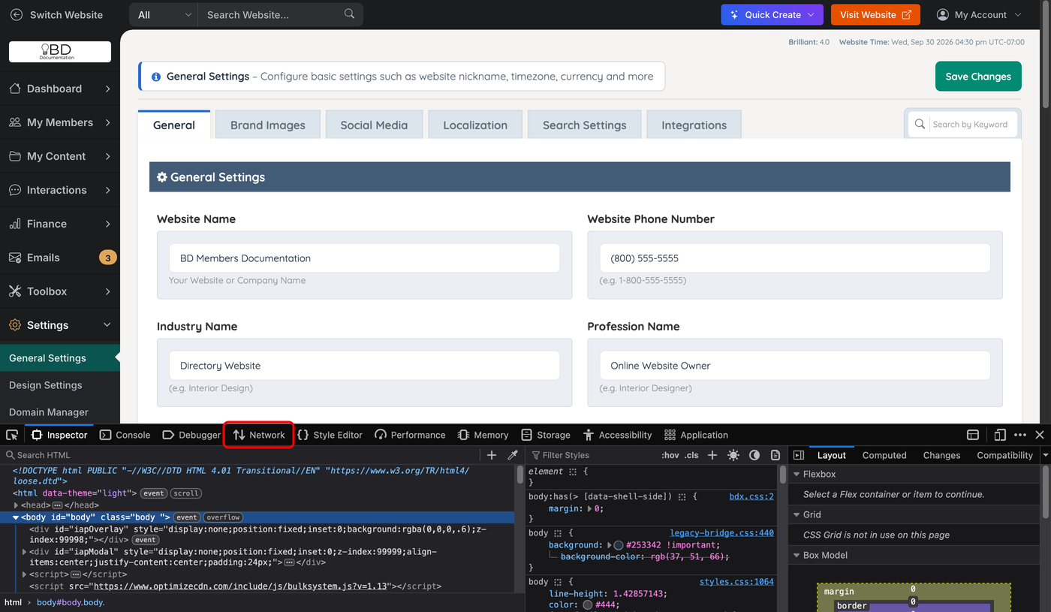Toggle light color scheme simulation sun icon
This screenshot has width=1051, height=612.
click(x=733, y=455)
